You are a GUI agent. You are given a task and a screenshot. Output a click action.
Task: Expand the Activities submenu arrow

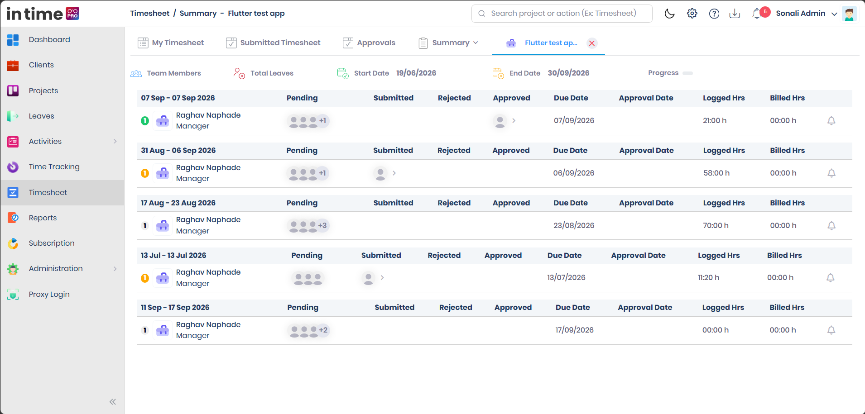115,142
